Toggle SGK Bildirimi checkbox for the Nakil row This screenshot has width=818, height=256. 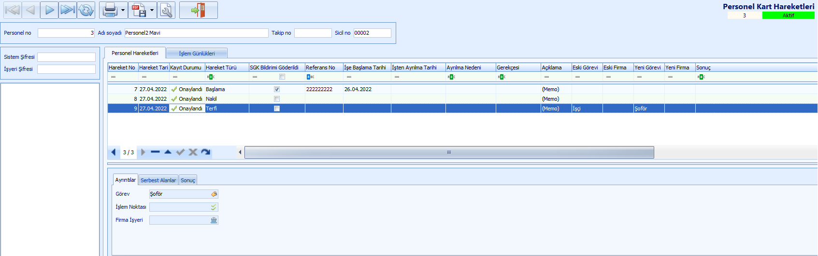277,99
